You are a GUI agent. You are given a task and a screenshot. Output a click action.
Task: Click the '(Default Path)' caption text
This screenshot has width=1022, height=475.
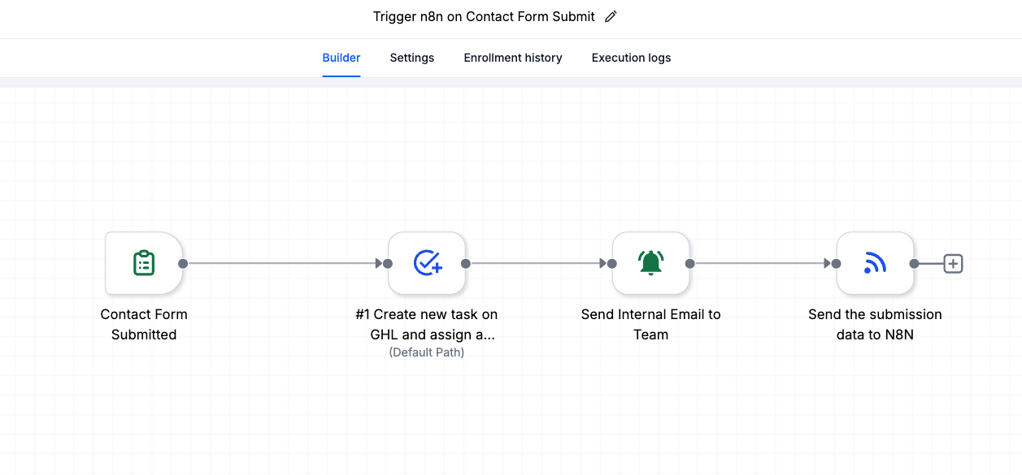tap(427, 352)
